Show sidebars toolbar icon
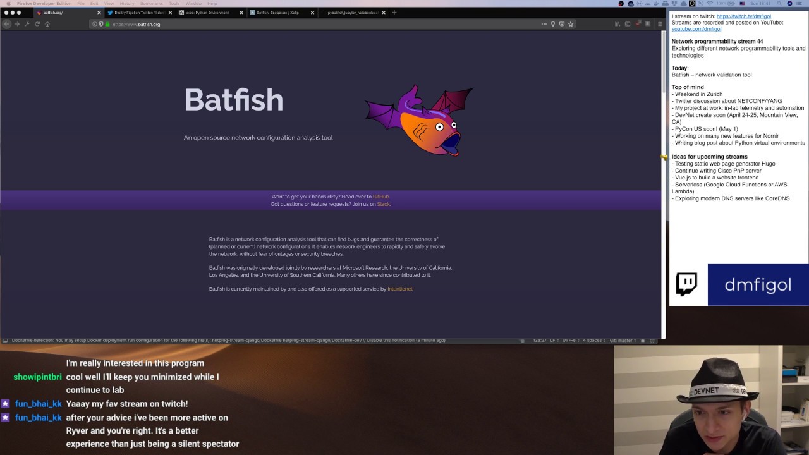809x455 pixels. [x=628, y=24]
